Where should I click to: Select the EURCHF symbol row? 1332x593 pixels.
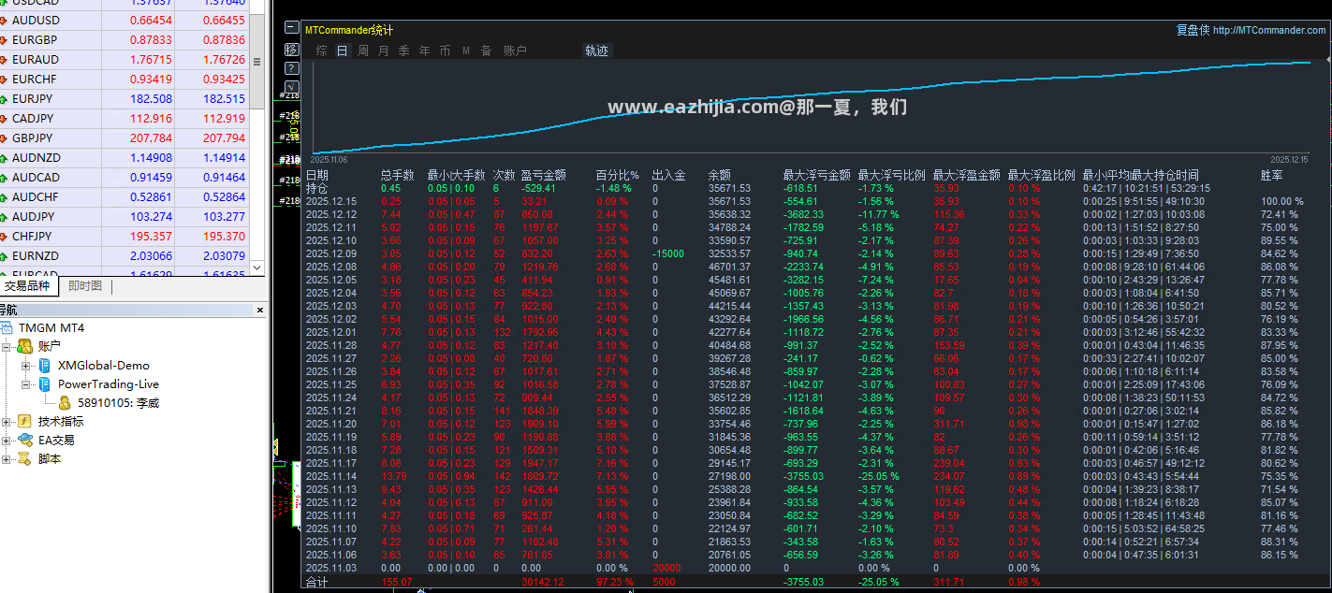click(125, 80)
